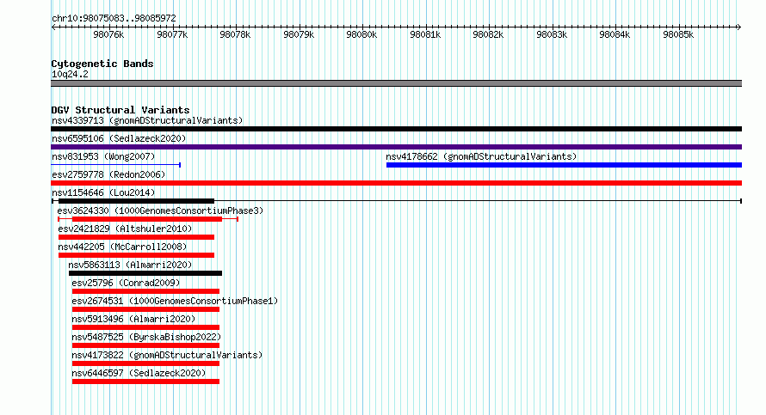Click the esv25796 (Conrad2009) label
The height and width of the screenshot is (415, 766).
click(126, 283)
